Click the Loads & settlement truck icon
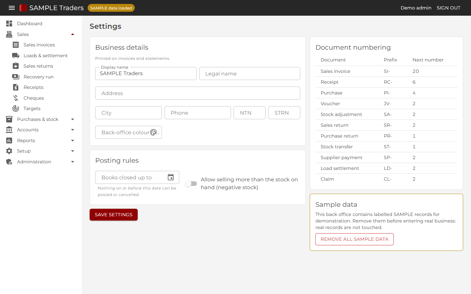The width and height of the screenshot is (471, 294). [16, 56]
